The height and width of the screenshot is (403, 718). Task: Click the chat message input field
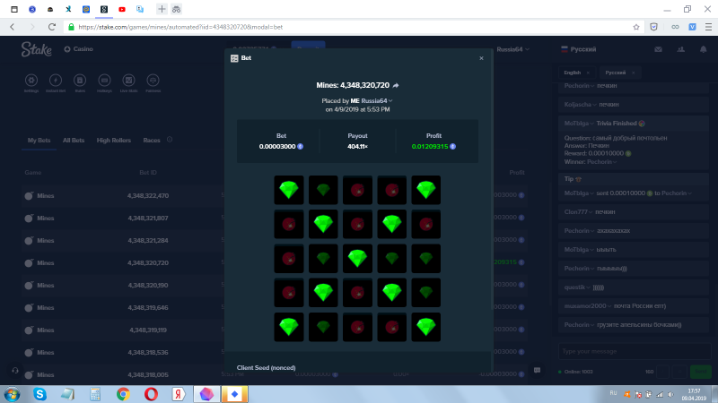pos(634,351)
